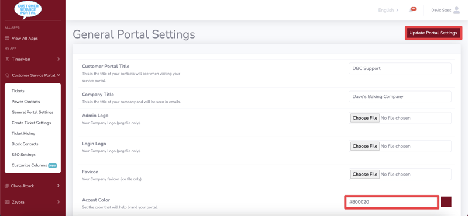This screenshot has width=468, height=216.
Task: Click the Company Title label
Action: click(98, 95)
